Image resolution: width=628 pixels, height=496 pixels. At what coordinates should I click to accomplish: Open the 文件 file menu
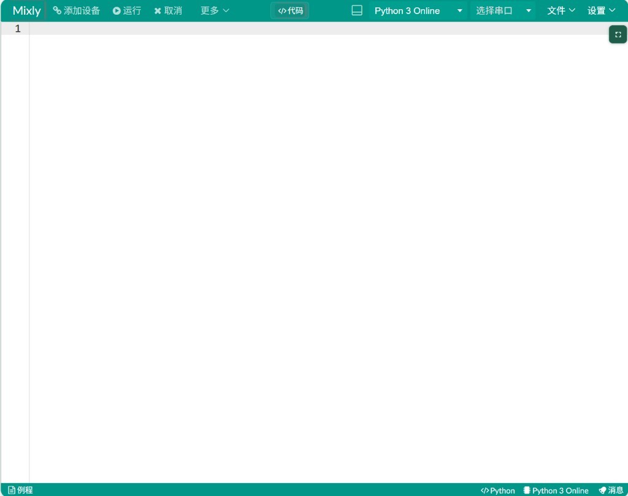pyautogui.click(x=561, y=11)
